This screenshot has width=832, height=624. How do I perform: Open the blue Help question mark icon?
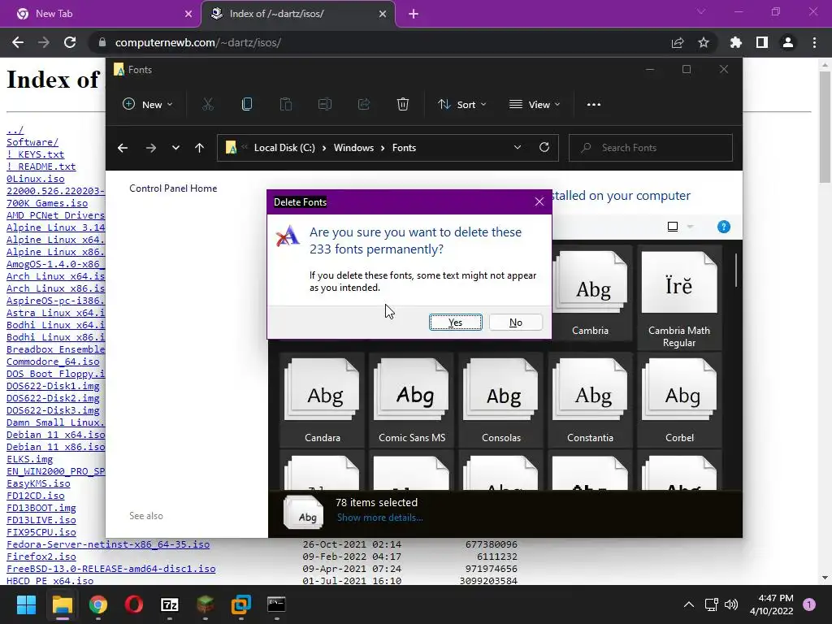point(723,227)
